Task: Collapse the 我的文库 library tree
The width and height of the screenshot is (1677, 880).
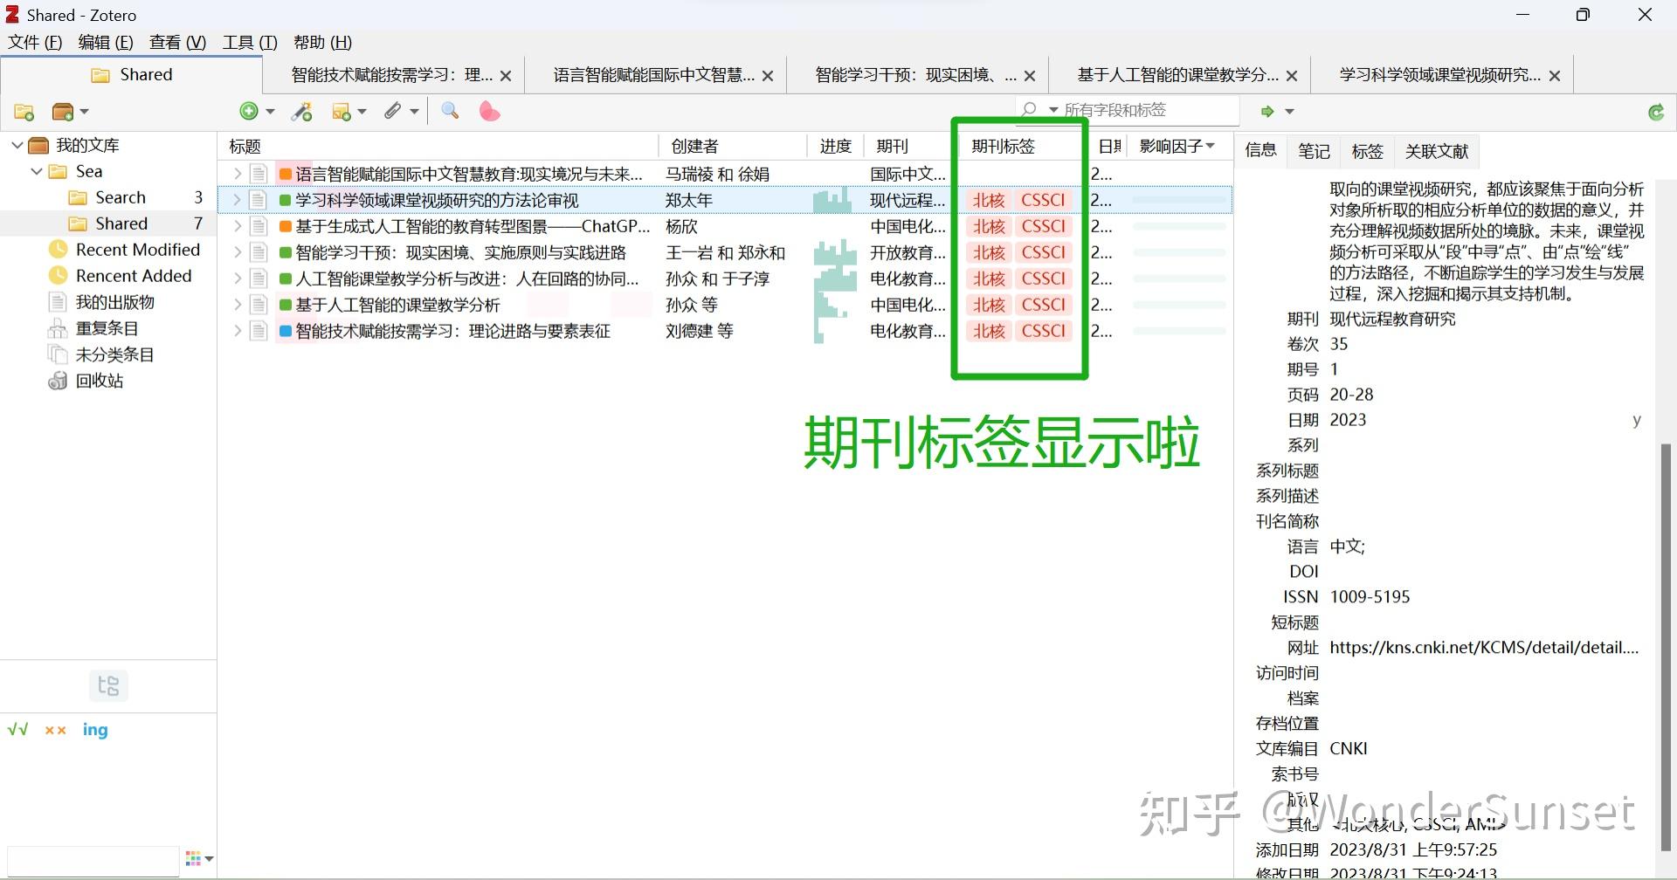Action: click(17, 145)
